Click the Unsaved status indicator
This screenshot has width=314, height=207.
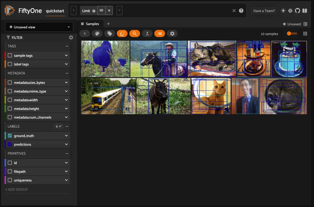point(292,24)
